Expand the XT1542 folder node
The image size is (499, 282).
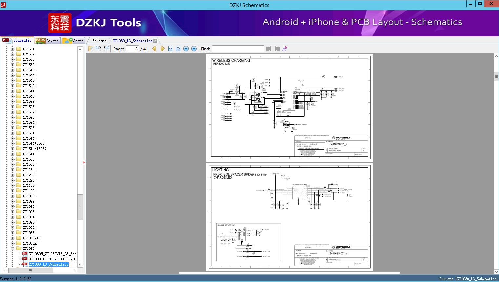(x=12, y=86)
